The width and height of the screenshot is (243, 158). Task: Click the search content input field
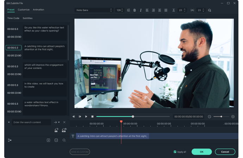point(31,122)
